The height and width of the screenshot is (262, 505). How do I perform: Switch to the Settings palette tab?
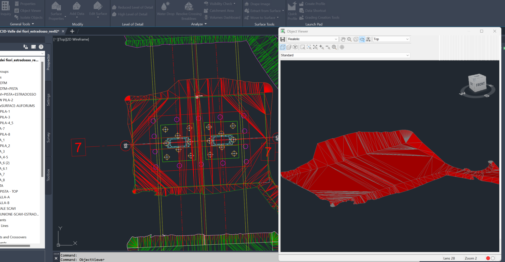pyautogui.click(x=48, y=99)
